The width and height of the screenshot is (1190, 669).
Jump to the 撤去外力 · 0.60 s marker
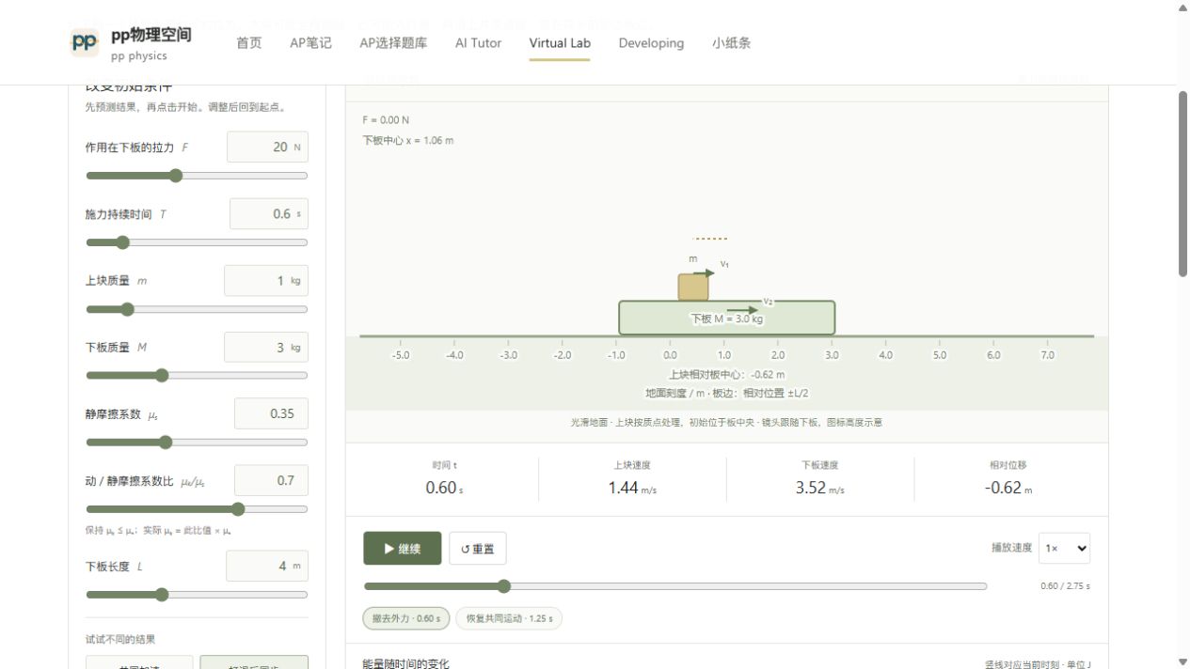coord(406,618)
